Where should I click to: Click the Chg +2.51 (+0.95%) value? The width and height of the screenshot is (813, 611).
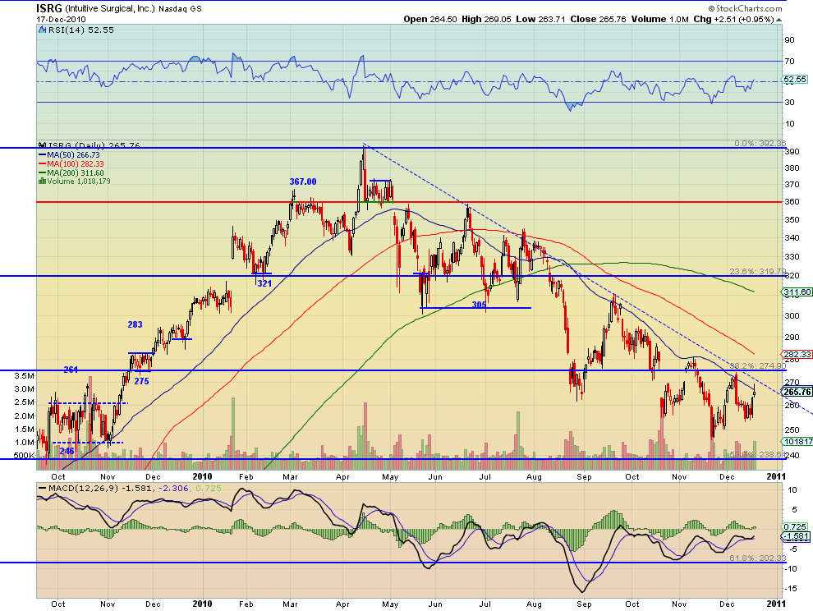733,19
